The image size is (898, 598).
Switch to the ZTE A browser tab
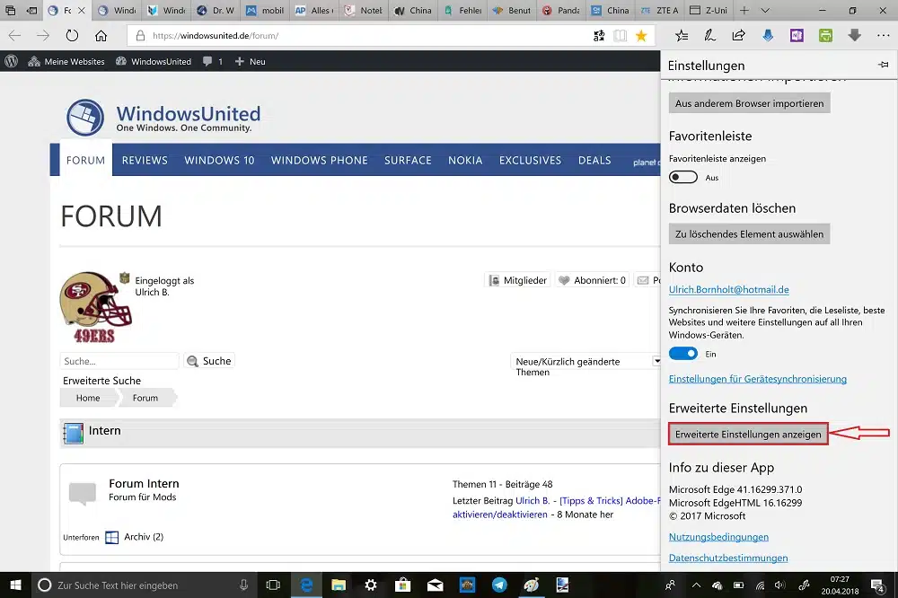point(660,10)
